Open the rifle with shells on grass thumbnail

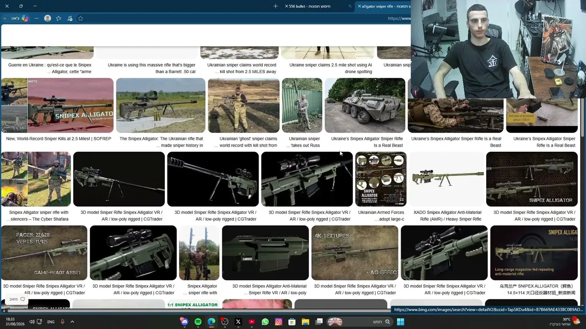click(161, 106)
